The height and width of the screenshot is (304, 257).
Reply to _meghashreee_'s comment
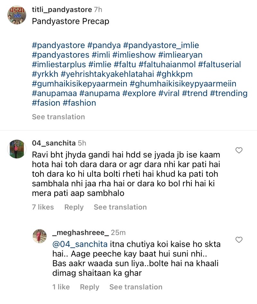90,287
